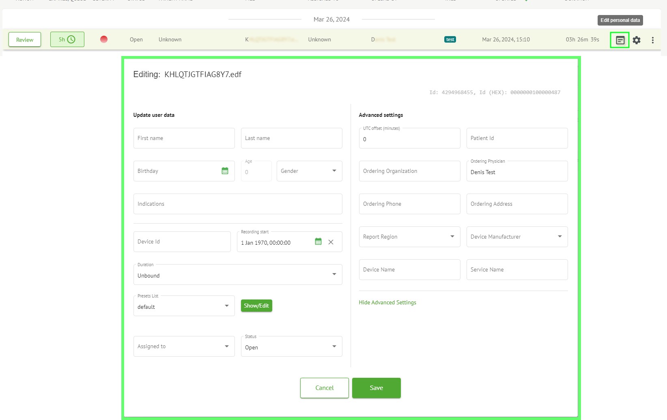The image size is (667, 420).
Task: Click the red status dot indicator
Action: click(104, 39)
